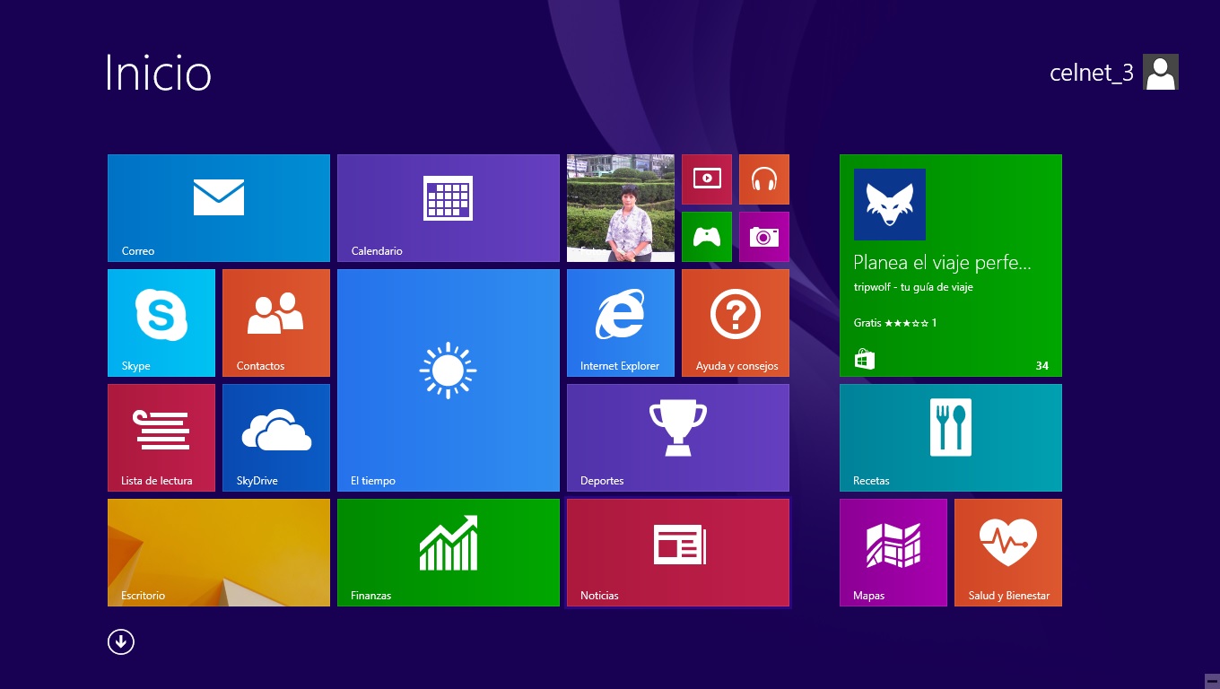Open the Fotos photo tile

tap(621, 208)
